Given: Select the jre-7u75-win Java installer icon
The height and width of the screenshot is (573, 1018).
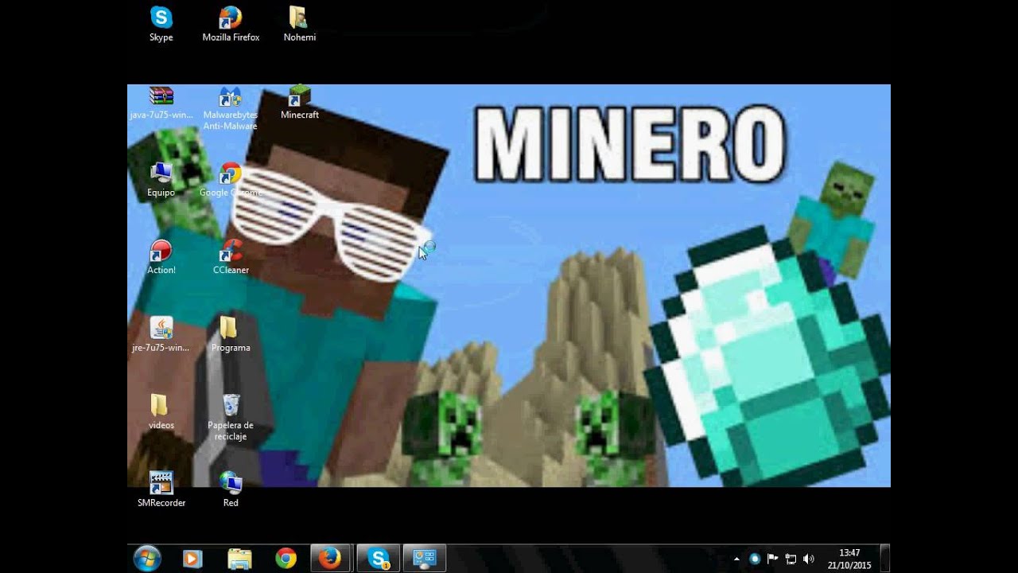Looking at the screenshot, I should click(161, 335).
